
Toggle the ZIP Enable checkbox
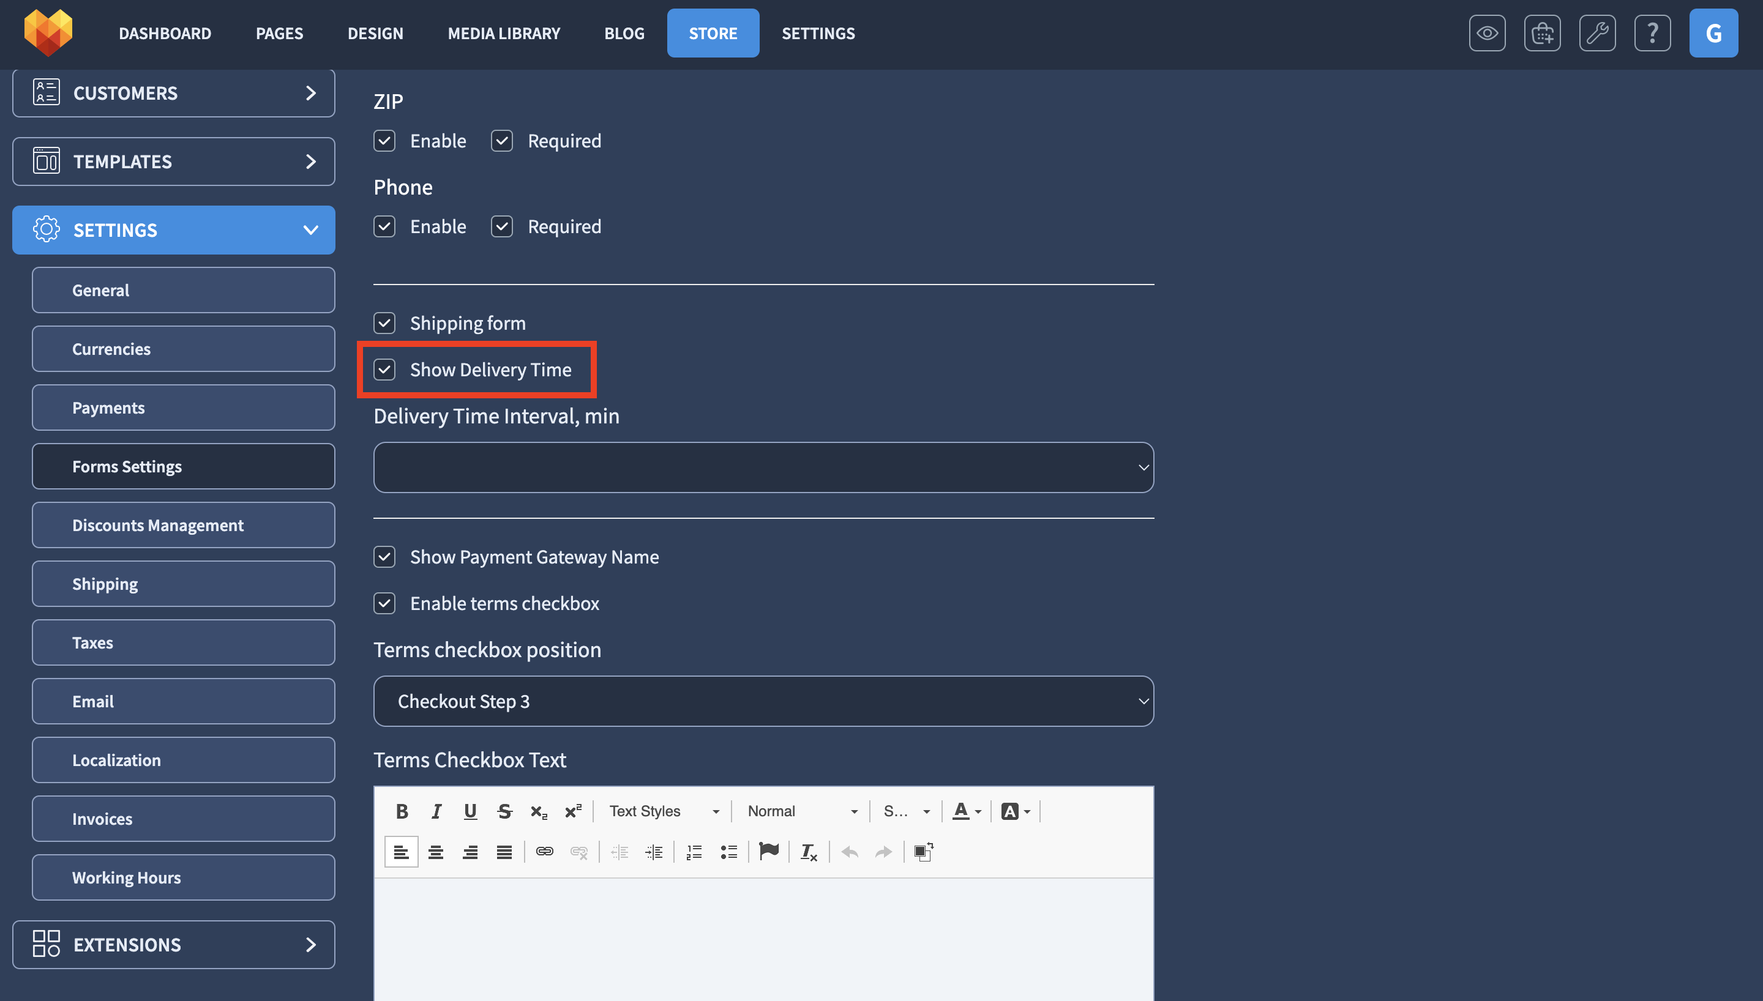pos(384,141)
